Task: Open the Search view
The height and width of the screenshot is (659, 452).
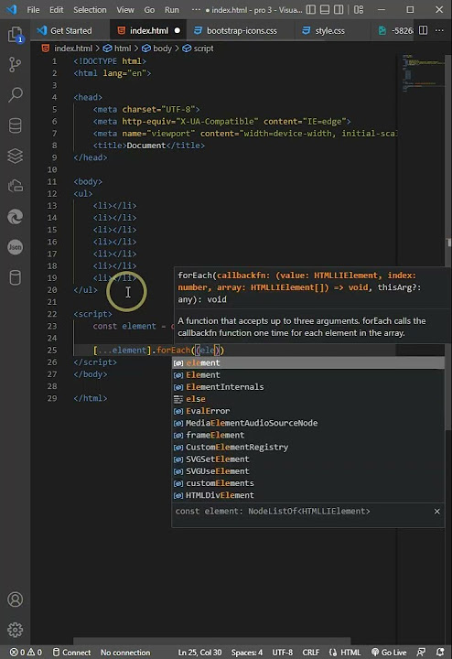Action: tap(16, 95)
